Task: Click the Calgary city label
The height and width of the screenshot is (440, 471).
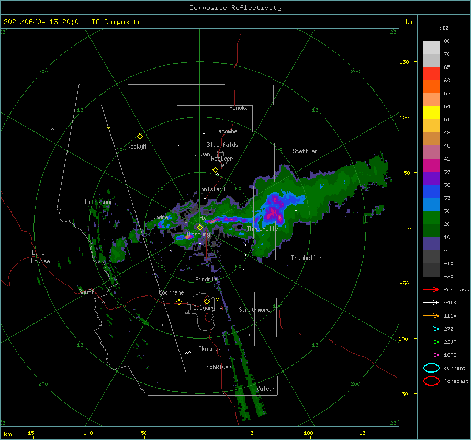Action: tap(204, 308)
